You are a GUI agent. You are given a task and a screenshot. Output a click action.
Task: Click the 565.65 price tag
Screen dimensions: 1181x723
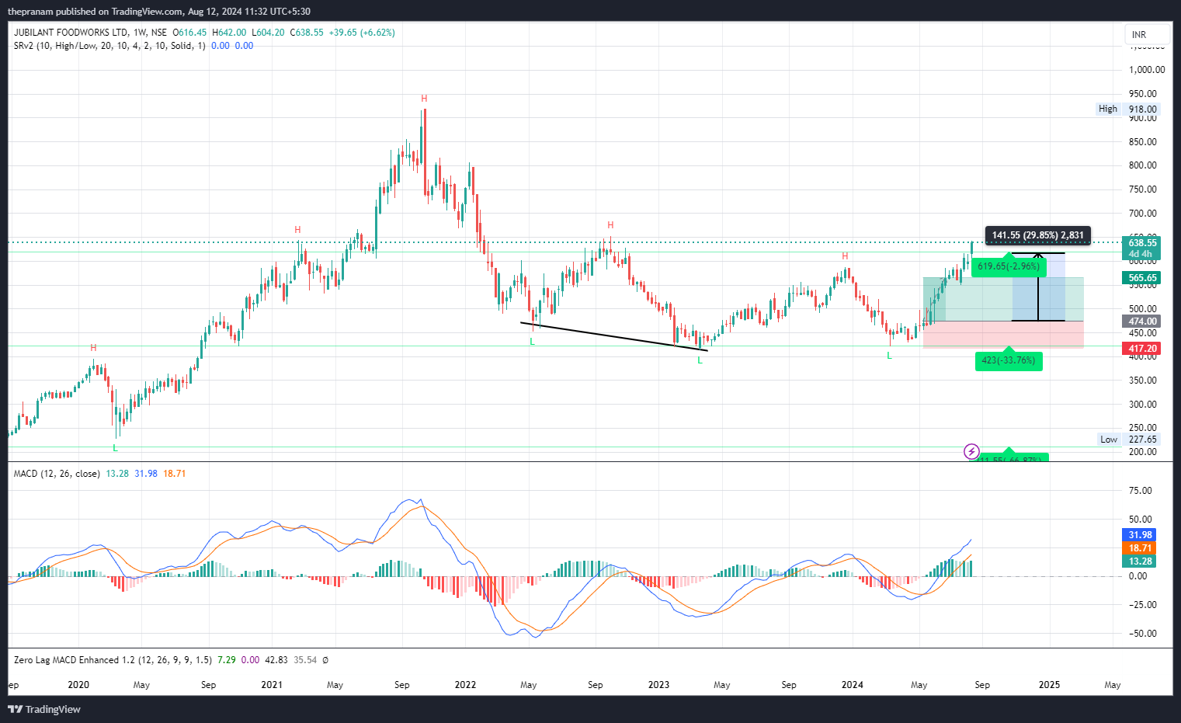click(1142, 278)
